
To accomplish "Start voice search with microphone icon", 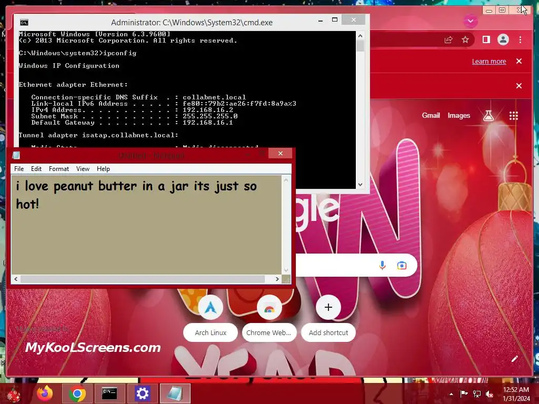I will tap(382, 265).
